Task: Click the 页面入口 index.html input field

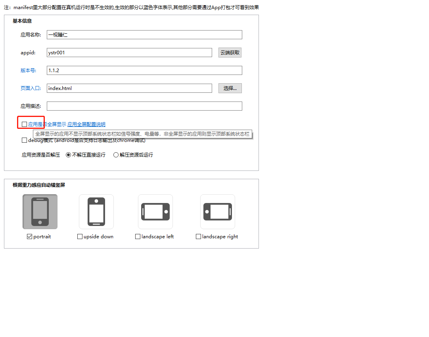Action: pyautogui.click(x=129, y=88)
